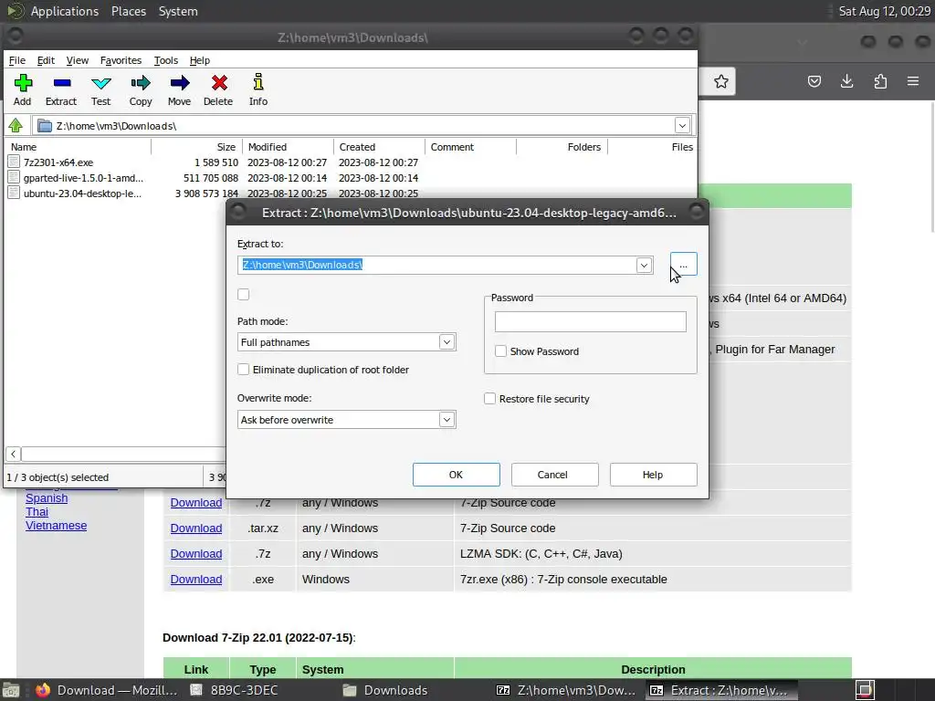Click Cancel in Extract dialog
935x701 pixels.
click(x=554, y=475)
